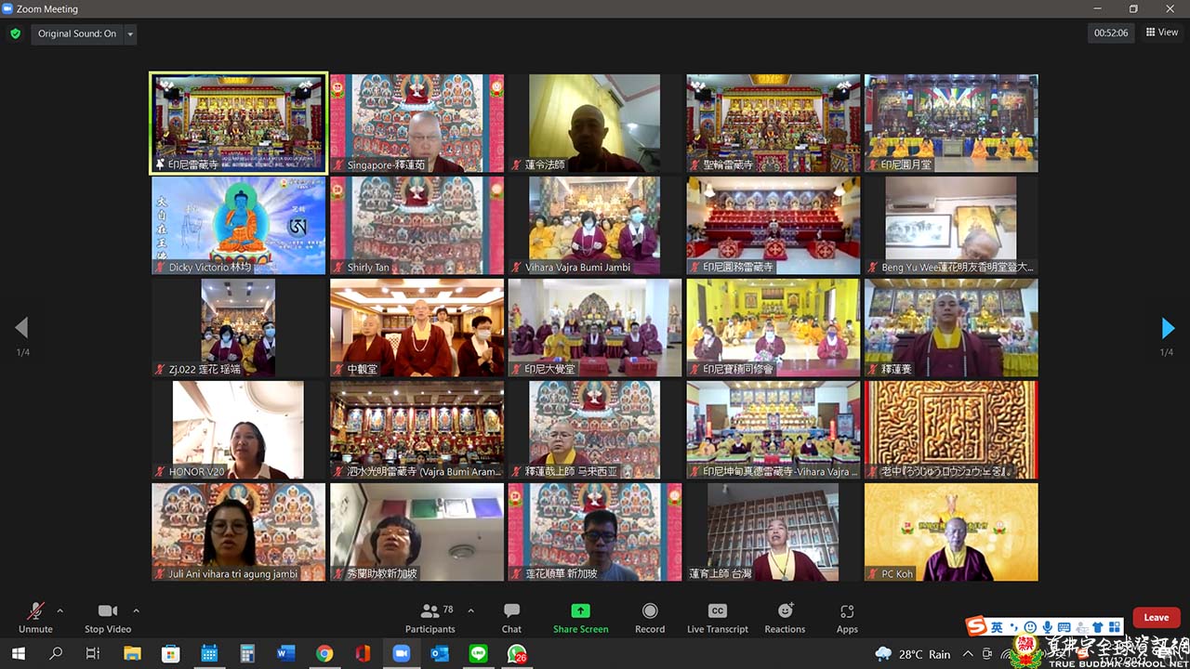The image size is (1190, 669).
Task: Open the Apps panel
Action: click(x=847, y=617)
